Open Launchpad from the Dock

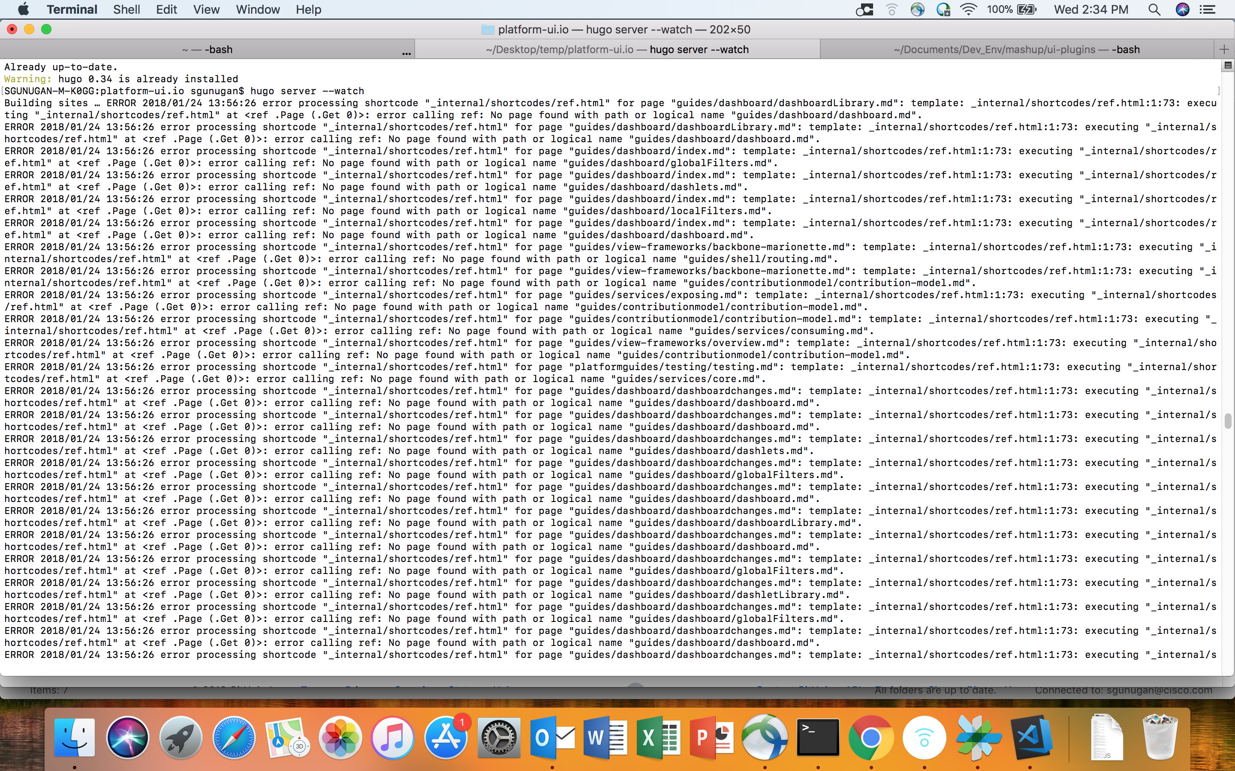[180, 737]
